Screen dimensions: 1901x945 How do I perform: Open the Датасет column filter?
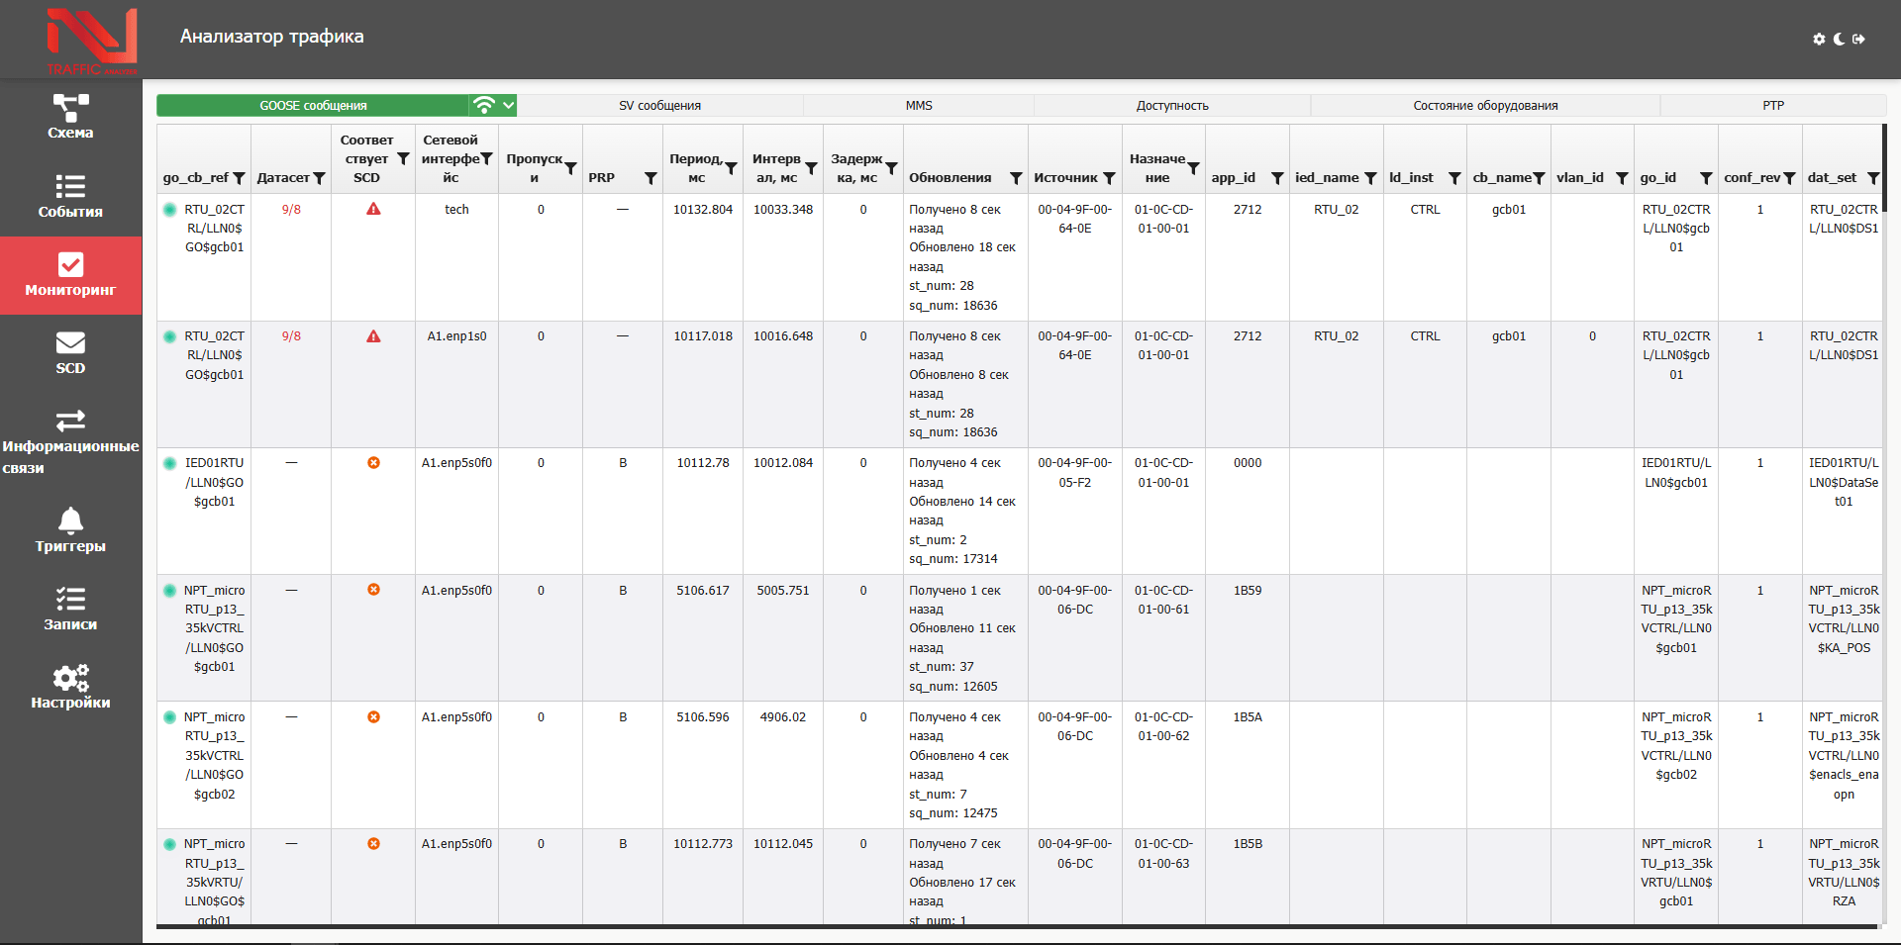(x=319, y=178)
